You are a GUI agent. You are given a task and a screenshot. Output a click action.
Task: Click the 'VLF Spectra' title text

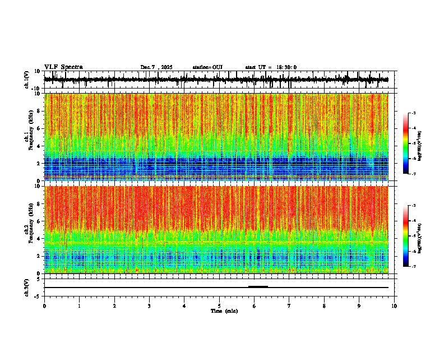[63, 67]
